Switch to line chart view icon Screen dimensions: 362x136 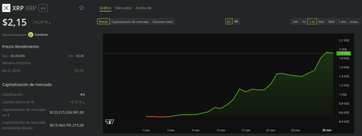[x=229, y=22]
